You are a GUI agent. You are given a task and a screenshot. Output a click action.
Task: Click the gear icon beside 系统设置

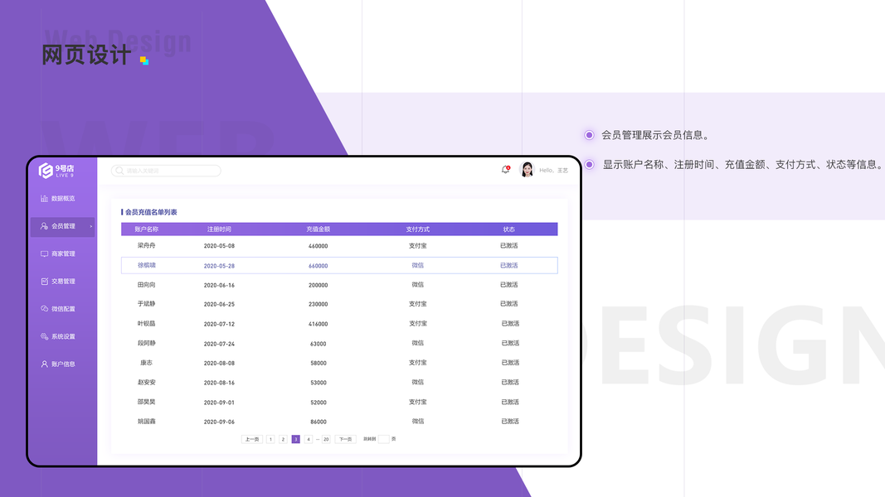44,336
